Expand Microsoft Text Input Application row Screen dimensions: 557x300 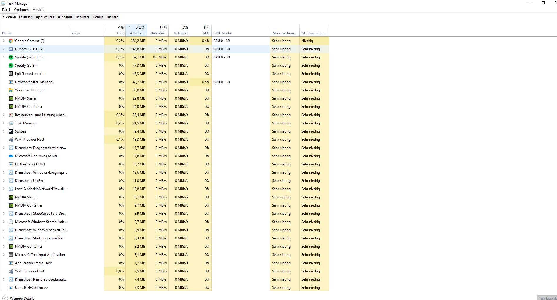pyautogui.click(x=4, y=255)
